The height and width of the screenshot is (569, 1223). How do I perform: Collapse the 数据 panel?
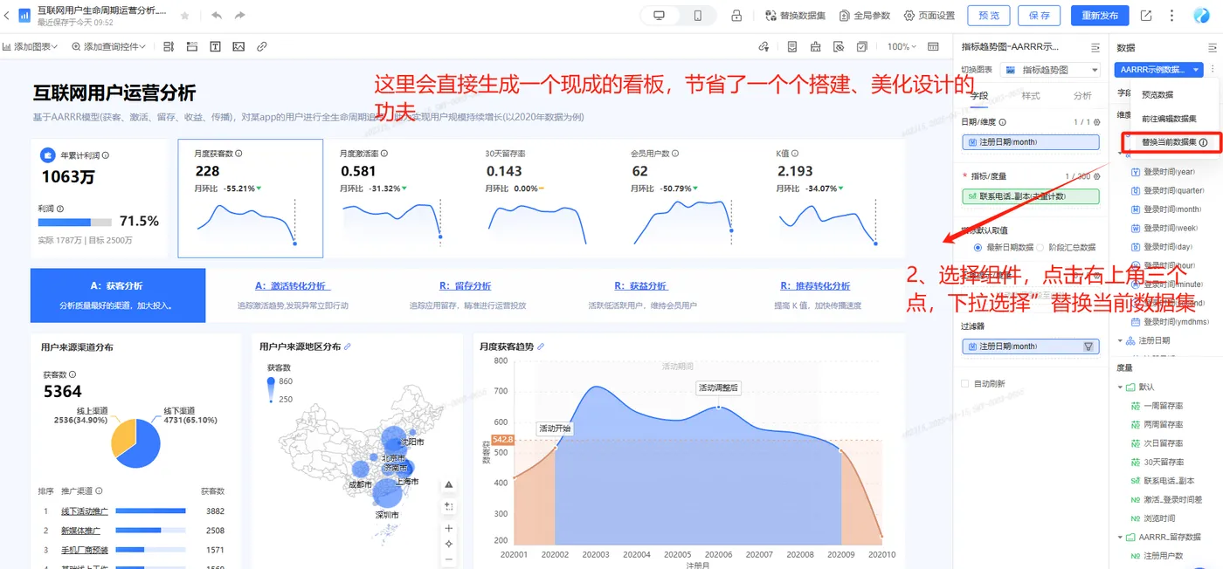[x=1212, y=47]
